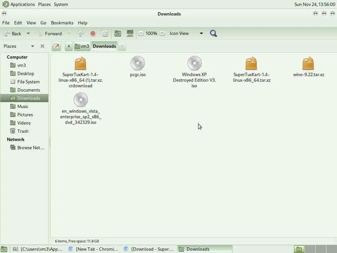Switch to New Tab Chromium taskbar window
The width and height of the screenshot is (337, 253).
(x=93, y=249)
